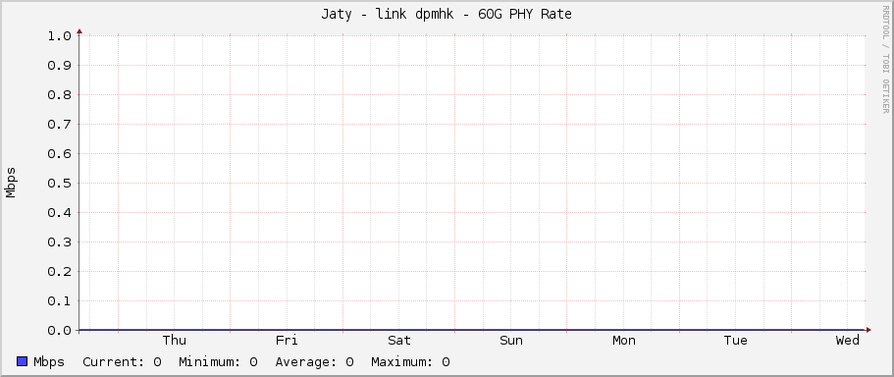Click the 'Fri' x-axis day label
Viewport: 894px width, 377px height.
tap(287, 341)
